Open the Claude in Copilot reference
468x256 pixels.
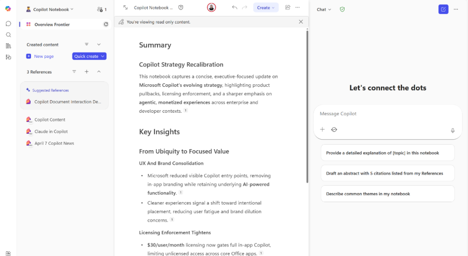[50, 131]
